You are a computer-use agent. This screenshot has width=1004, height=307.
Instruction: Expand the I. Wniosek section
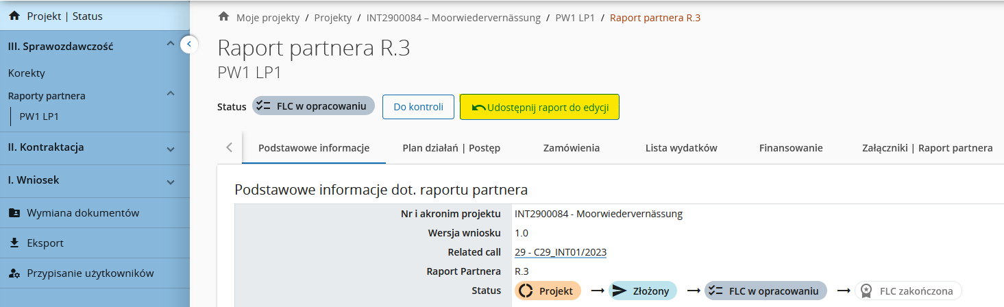coord(171,182)
